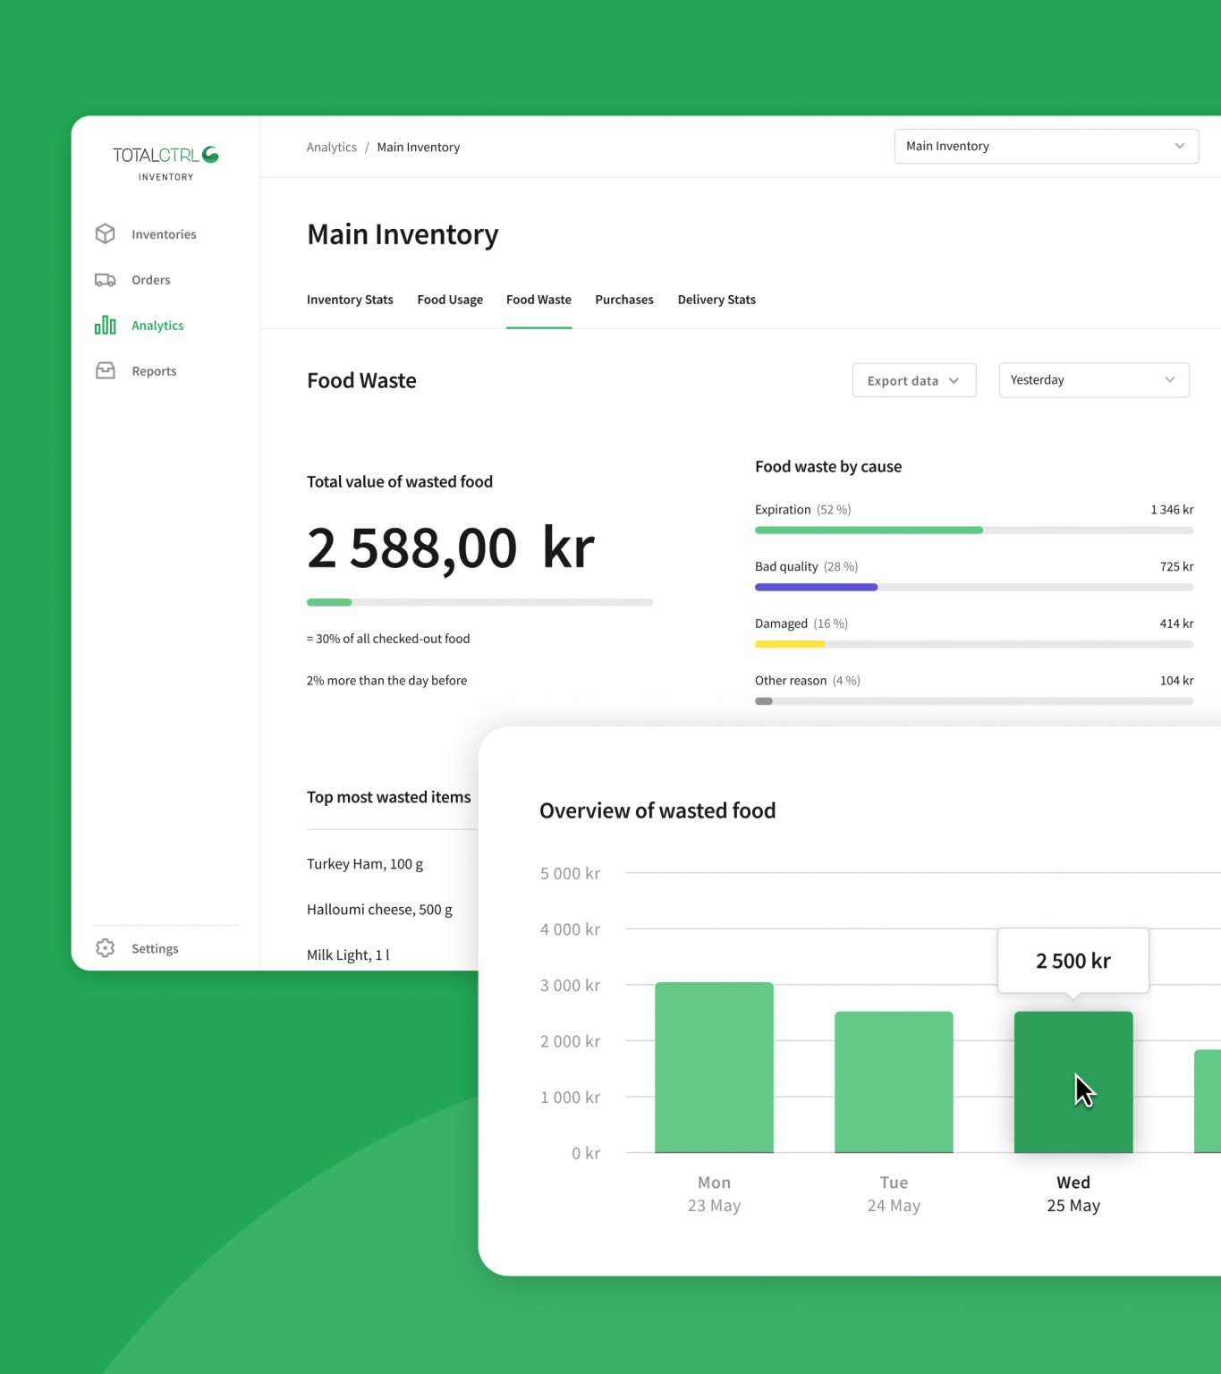Open the Reports section
Screen dimensions: 1221x1374
pos(153,370)
